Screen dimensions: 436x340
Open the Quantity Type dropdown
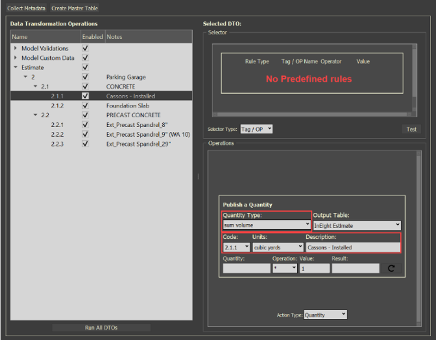[266, 224]
